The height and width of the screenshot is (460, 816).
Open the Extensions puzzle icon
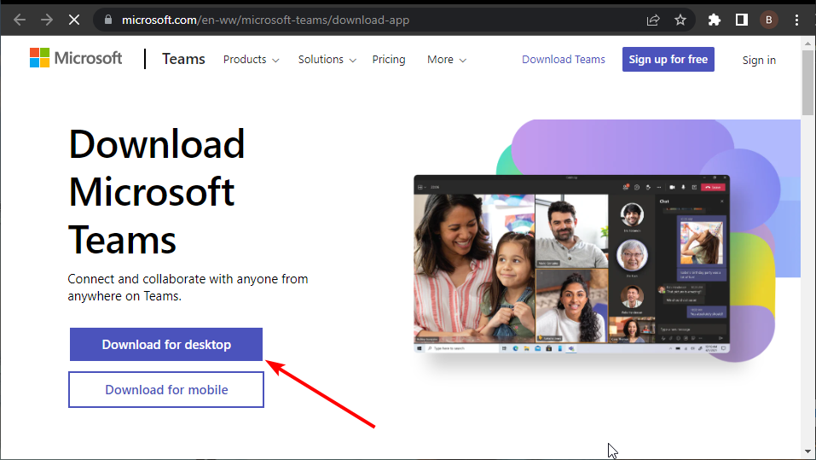point(715,20)
